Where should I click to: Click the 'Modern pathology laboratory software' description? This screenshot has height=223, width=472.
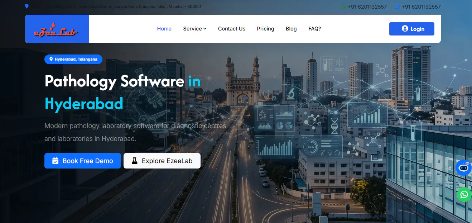[135, 132]
